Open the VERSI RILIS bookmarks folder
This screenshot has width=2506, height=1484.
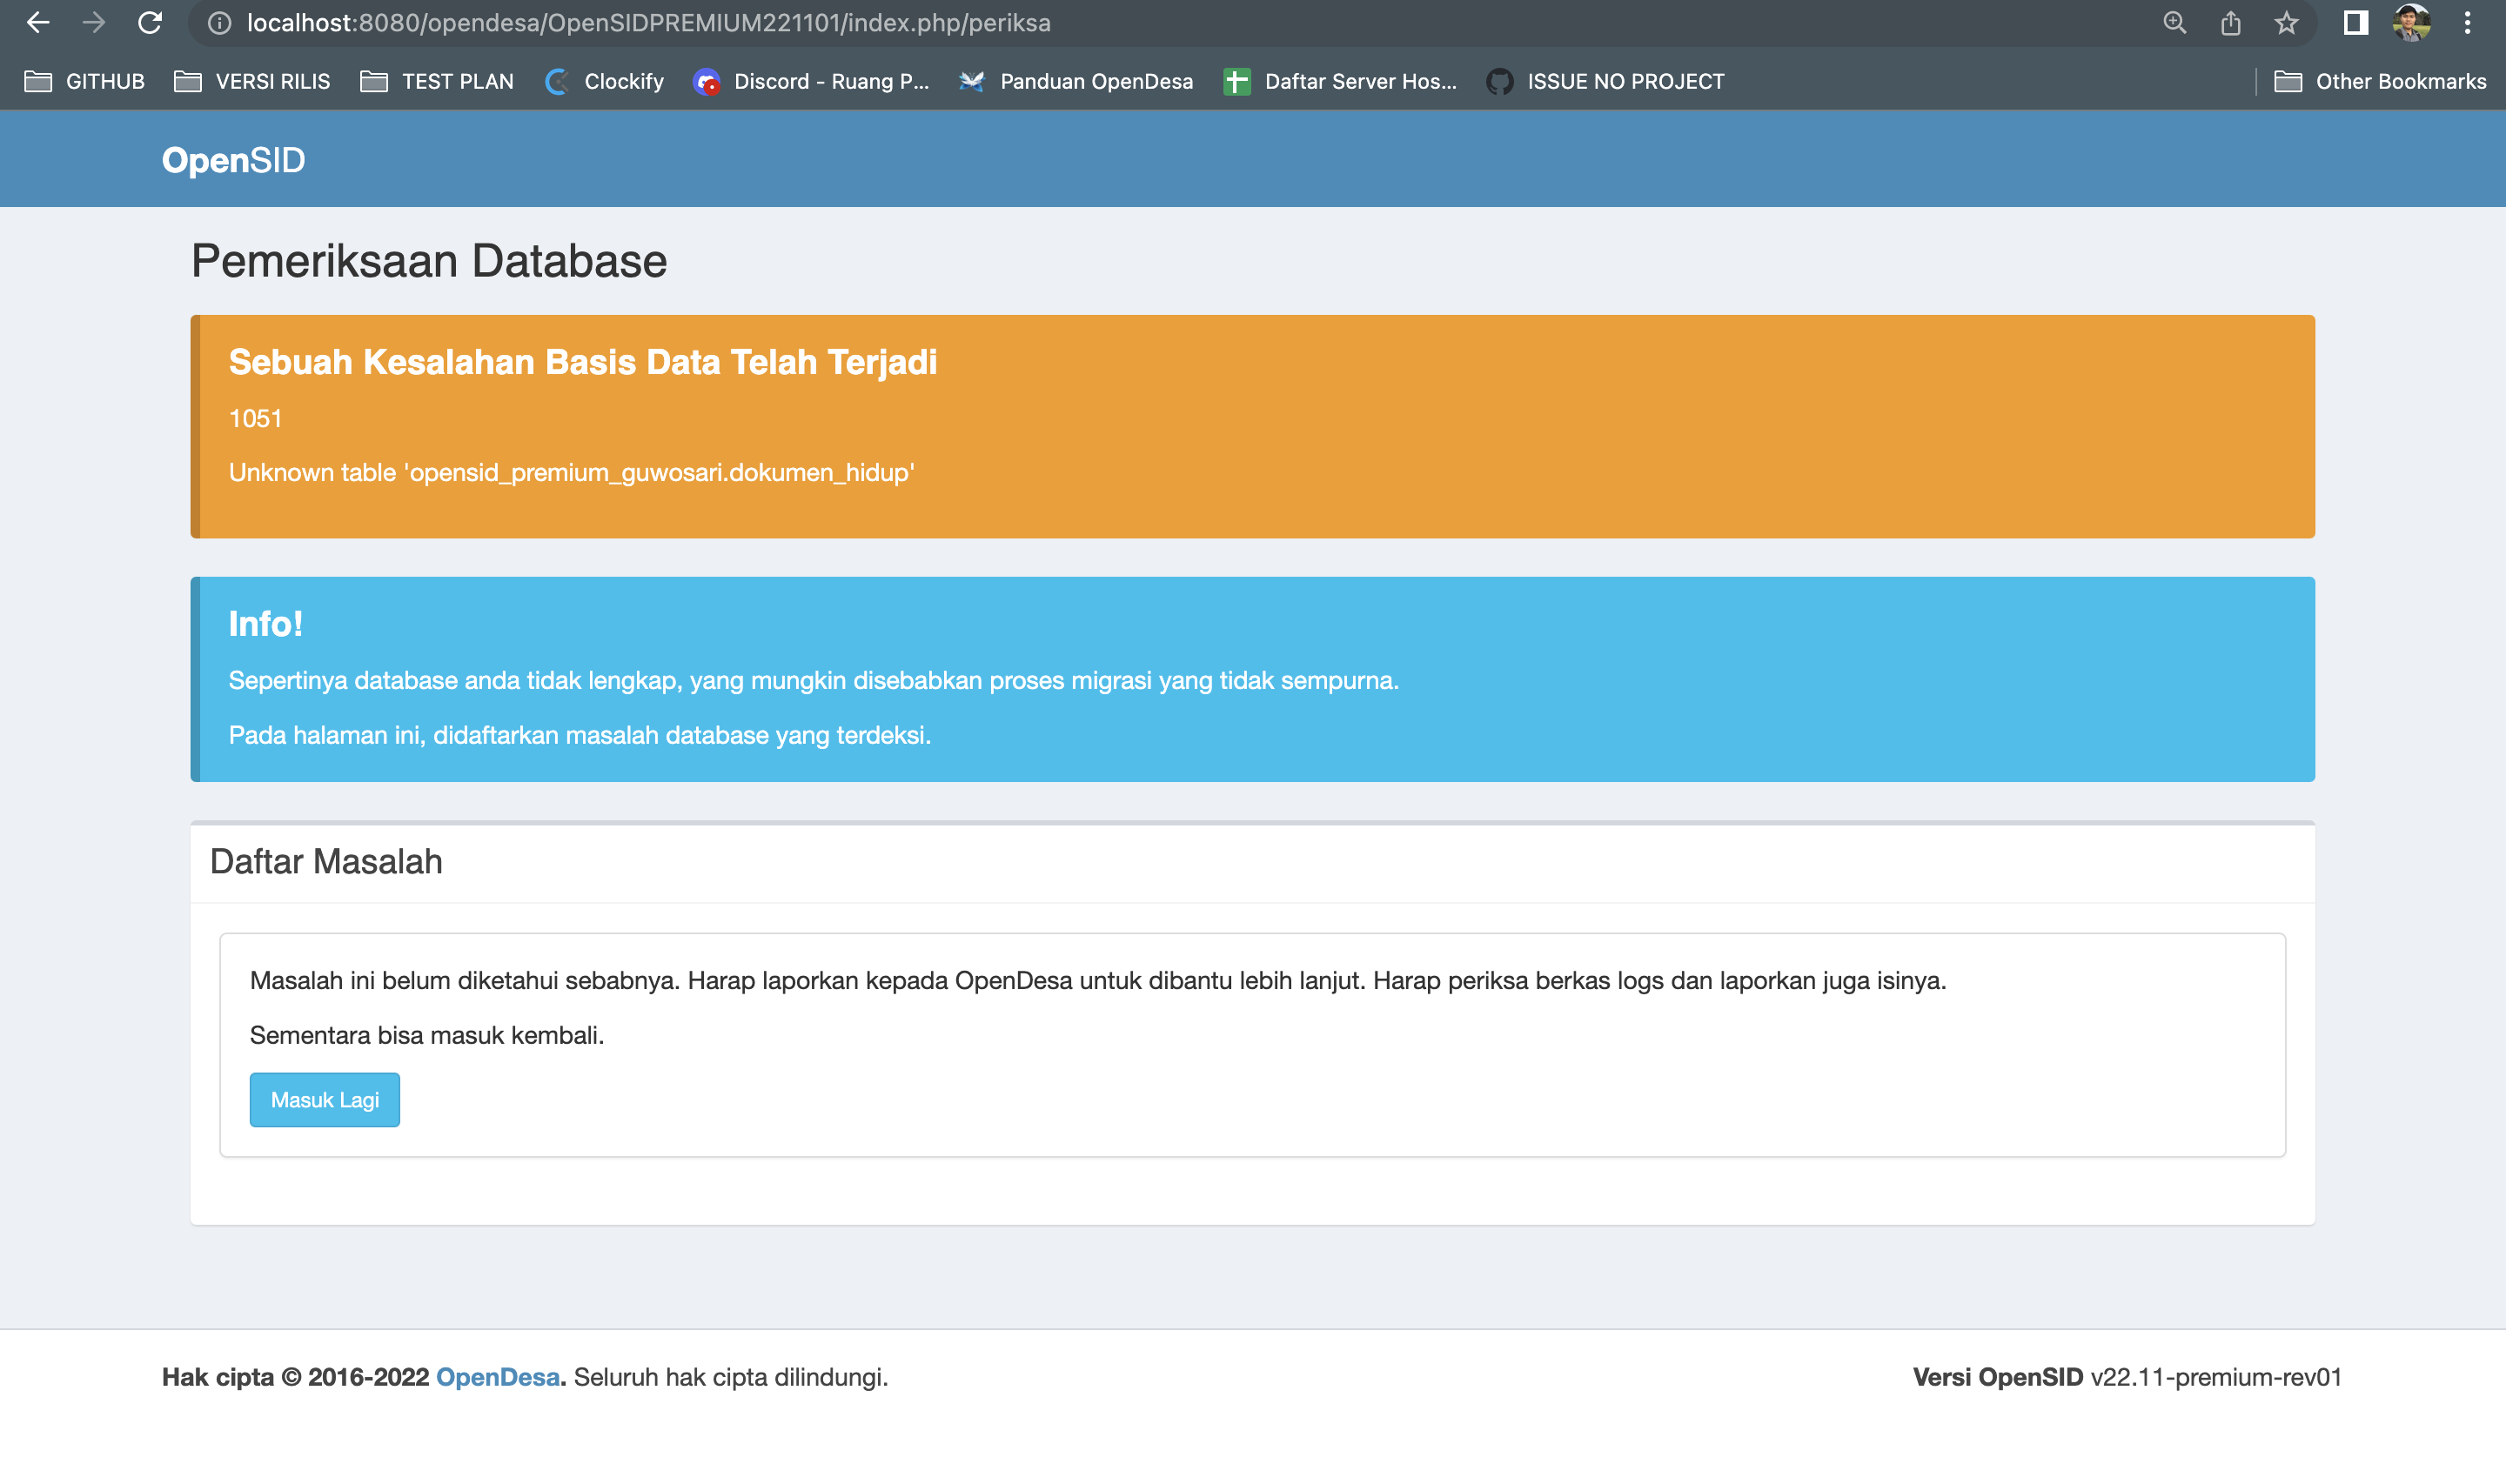(x=251, y=81)
